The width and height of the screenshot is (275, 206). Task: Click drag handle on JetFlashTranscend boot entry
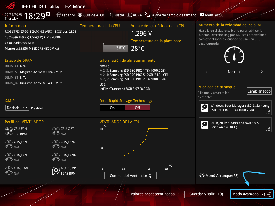tap(268, 129)
